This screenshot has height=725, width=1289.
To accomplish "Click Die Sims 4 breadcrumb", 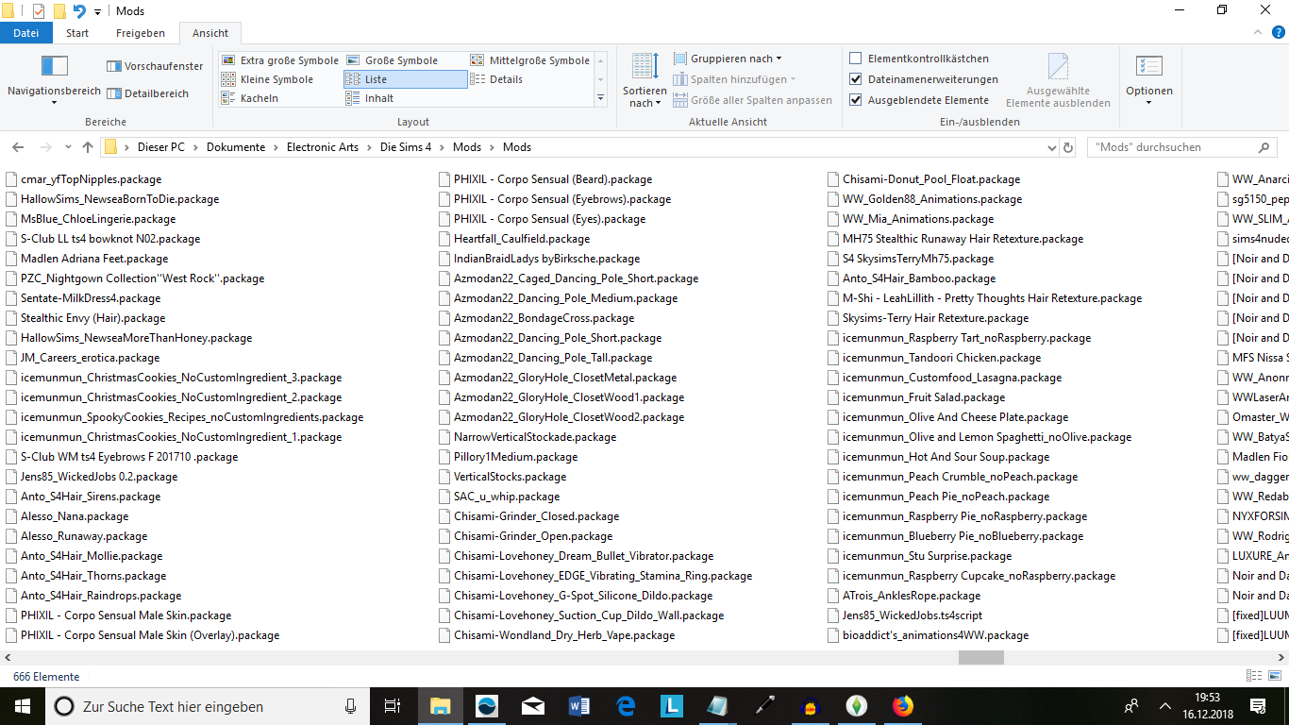I will click(406, 147).
